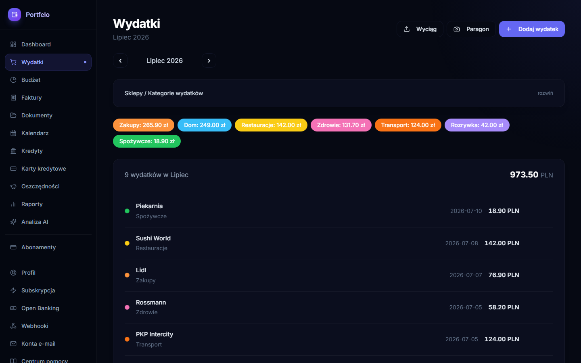The height and width of the screenshot is (363, 581).
Task: Filter by Restauracje: 142.00 zł chip
Action: pos(271,125)
